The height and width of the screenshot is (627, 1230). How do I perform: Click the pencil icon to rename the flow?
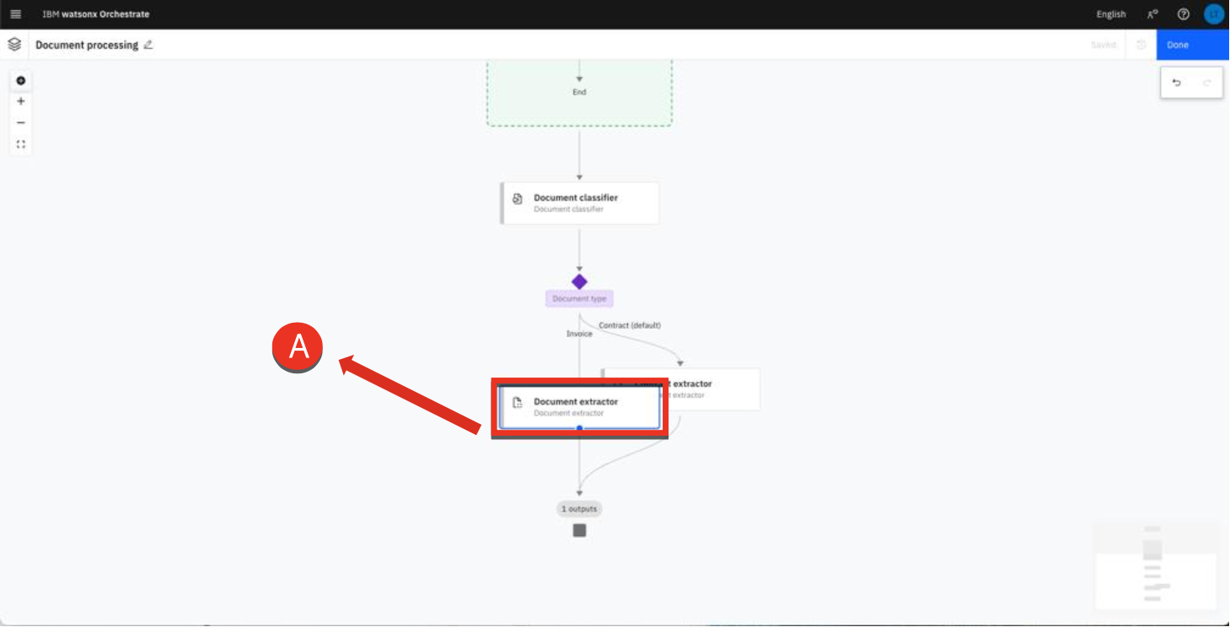(x=148, y=45)
